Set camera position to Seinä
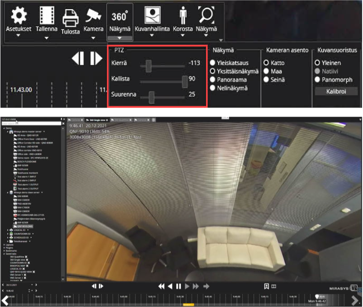363x307 pixels. click(x=266, y=80)
